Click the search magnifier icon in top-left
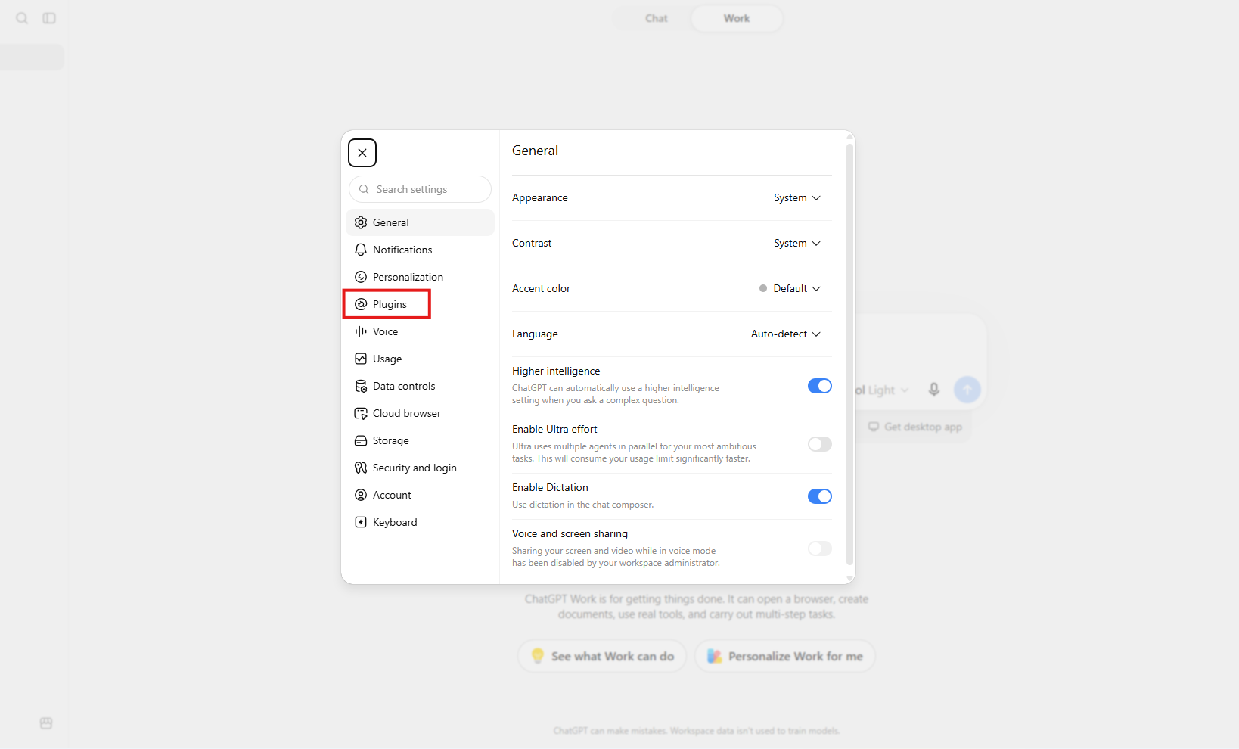 pyautogui.click(x=22, y=18)
